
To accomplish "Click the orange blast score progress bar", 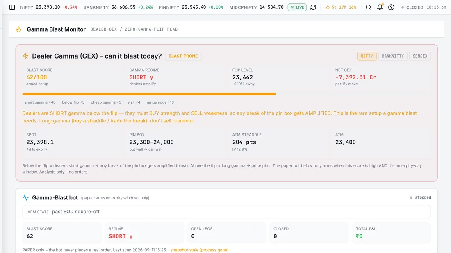I will [x=149, y=94].
